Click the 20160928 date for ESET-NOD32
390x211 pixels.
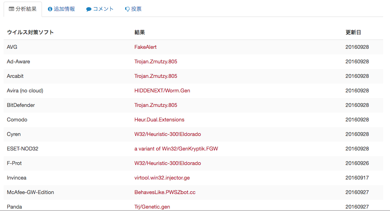(357, 148)
